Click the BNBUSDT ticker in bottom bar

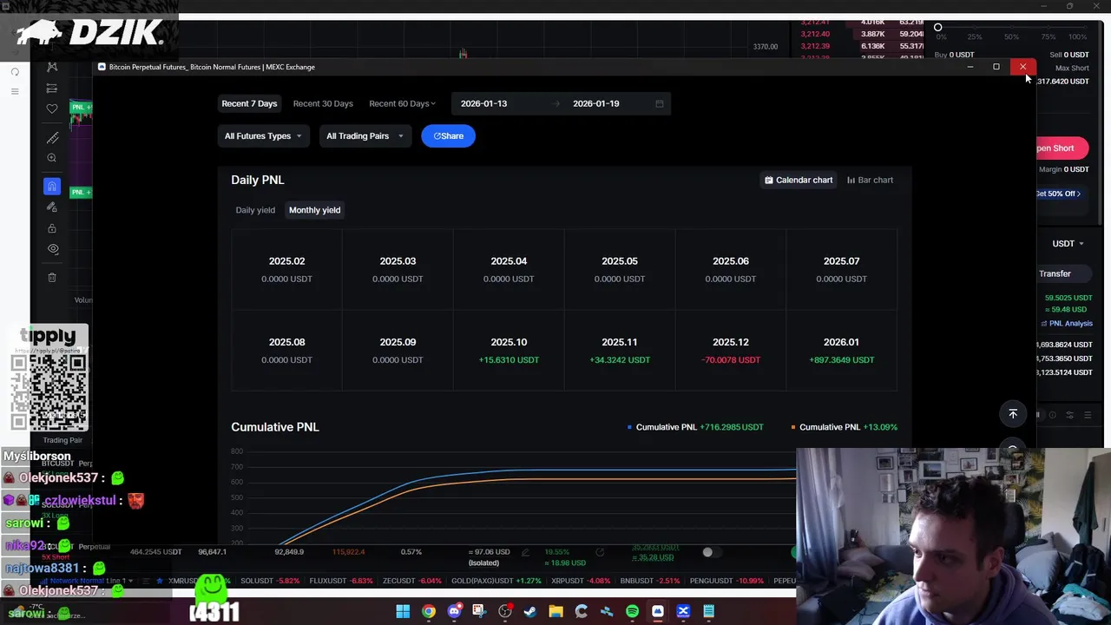point(650,581)
